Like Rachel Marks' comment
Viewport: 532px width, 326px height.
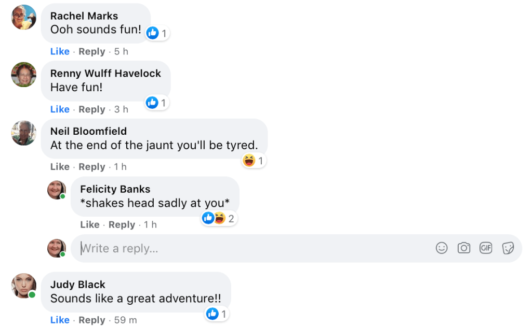point(60,51)
